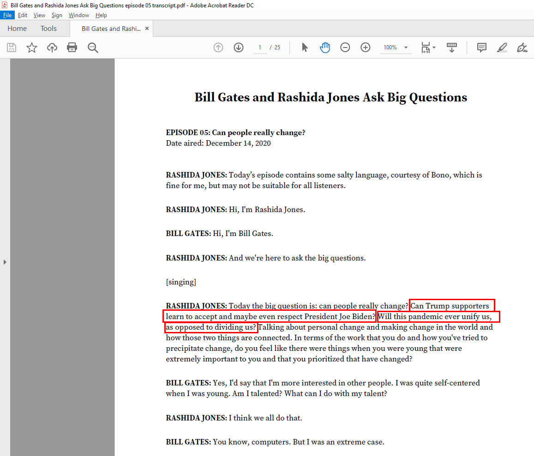The image size is (534, 456).
Task: Open the fit page options tool
Action: 426,47
